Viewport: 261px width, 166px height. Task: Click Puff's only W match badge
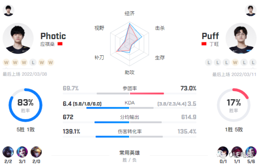click(x=235, y=63)
